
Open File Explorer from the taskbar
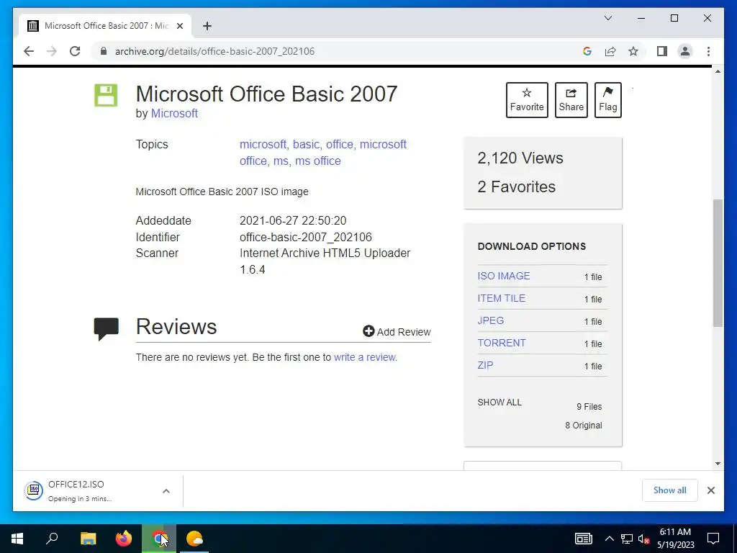coord(88,539)
